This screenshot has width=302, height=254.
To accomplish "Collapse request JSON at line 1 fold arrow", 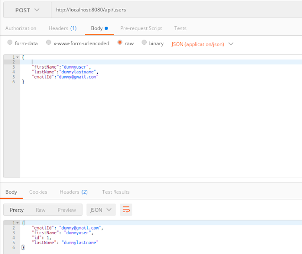I will click(17, 57).
